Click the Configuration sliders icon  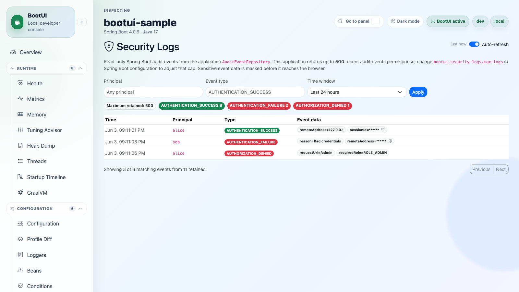[20, 224]
